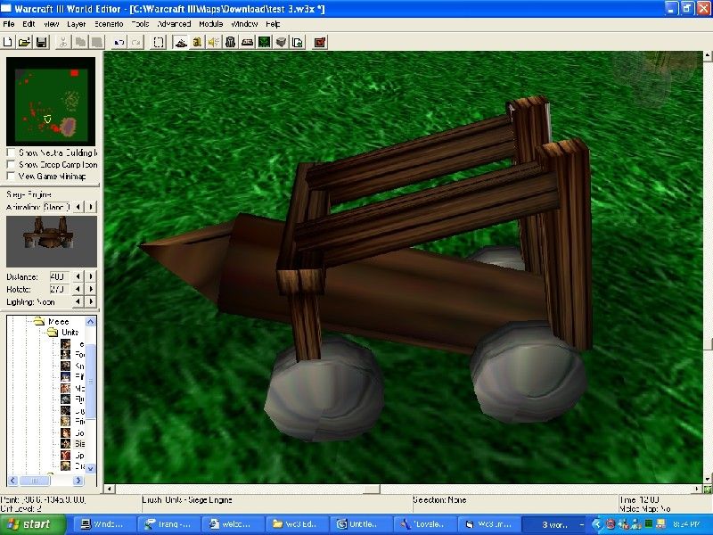Create a new map with New icon
This screenshot has height=535, width=713.
point(8,42)
